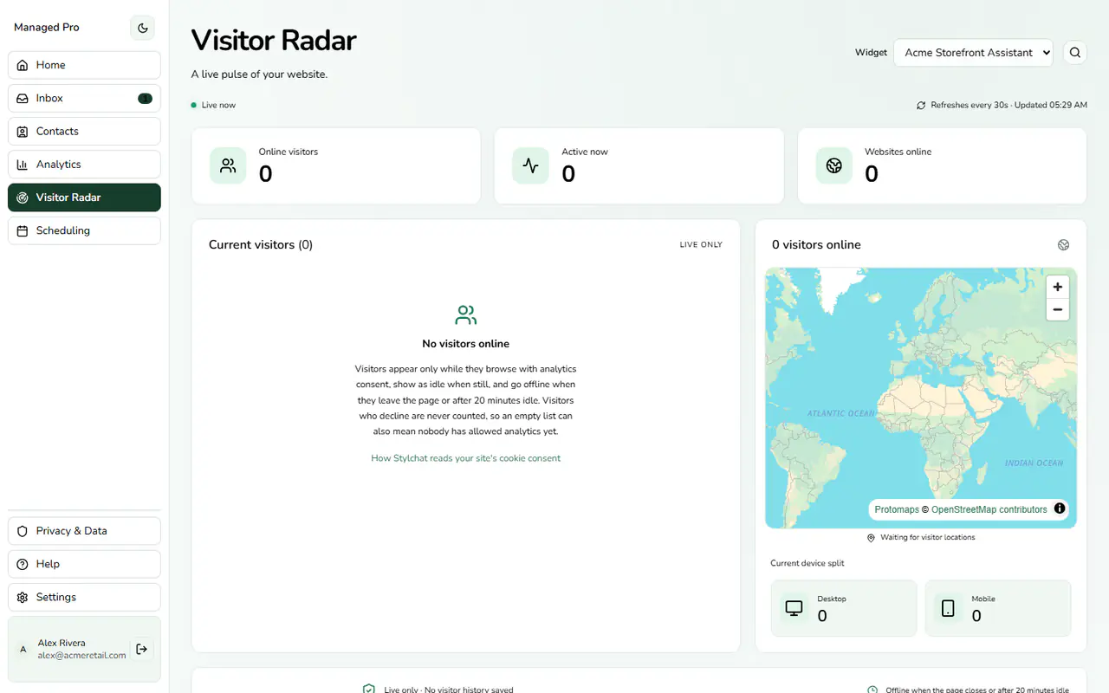The width and height of the screenshot is (1109, 693).
Task: Click the green Live now dot
Action: coord(193,105)
